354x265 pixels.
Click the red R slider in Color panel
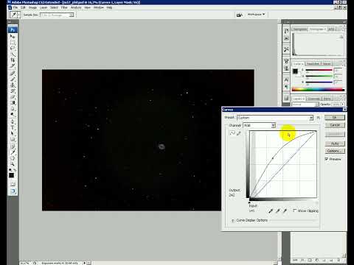pos(319,70)
